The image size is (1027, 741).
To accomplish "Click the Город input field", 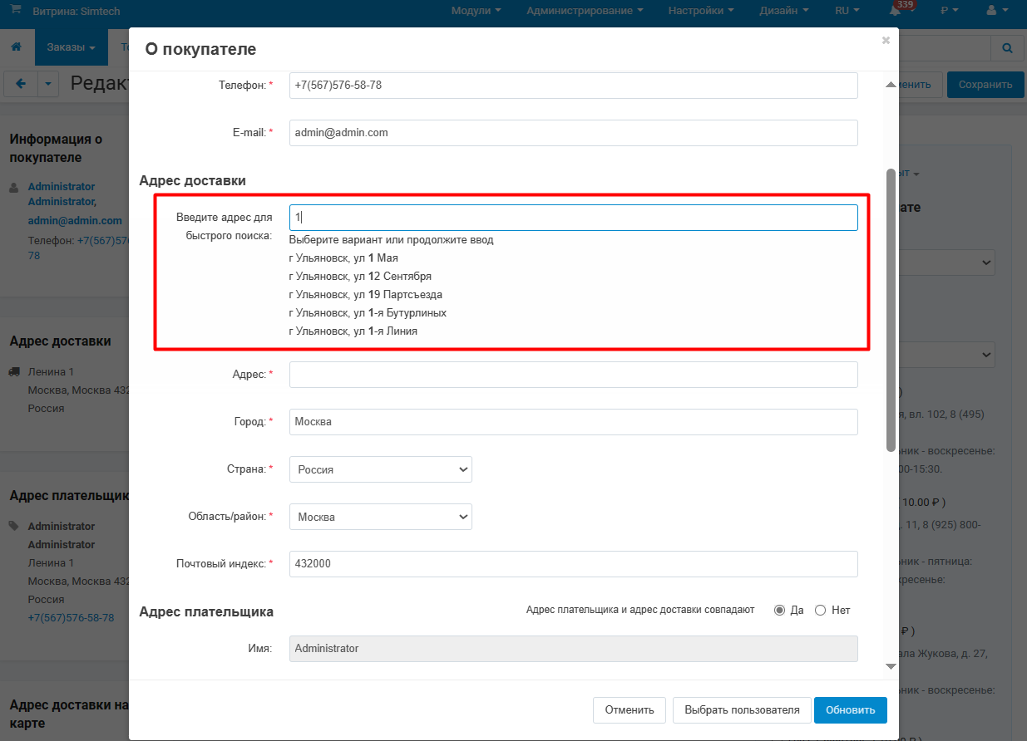I will tap(573, 422).
